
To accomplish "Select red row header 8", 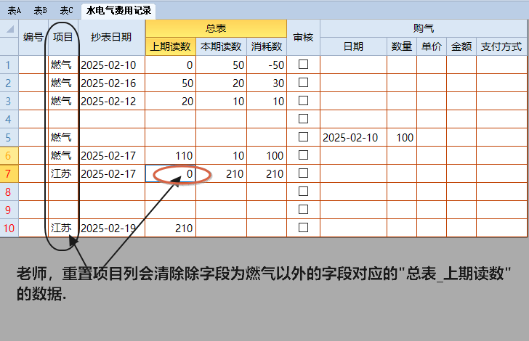I will [x=9, y=192].
